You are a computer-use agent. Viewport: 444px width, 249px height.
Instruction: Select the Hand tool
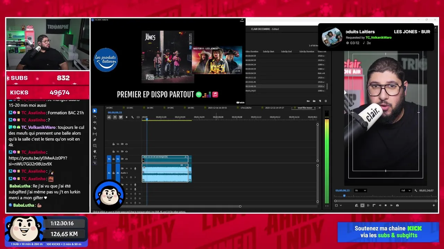[x=95, y=151]
